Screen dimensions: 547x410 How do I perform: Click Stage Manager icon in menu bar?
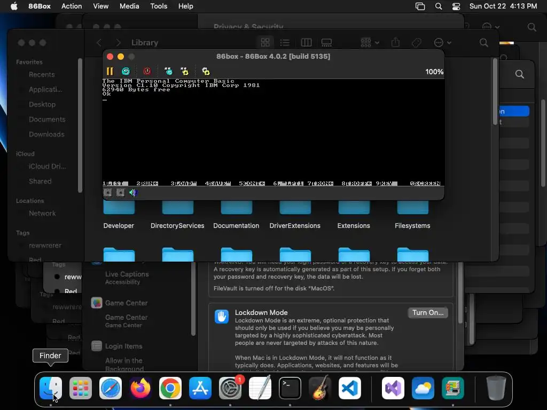[x=420, y=6]
